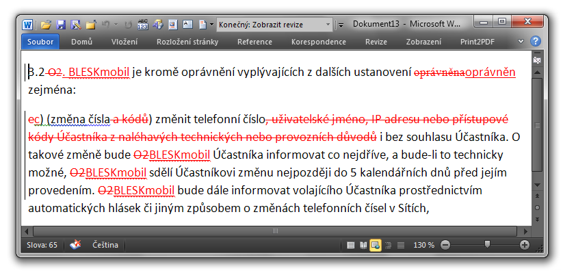
Task: Click the words 'změnit telefonní číslo'
Action: (211, 119)
